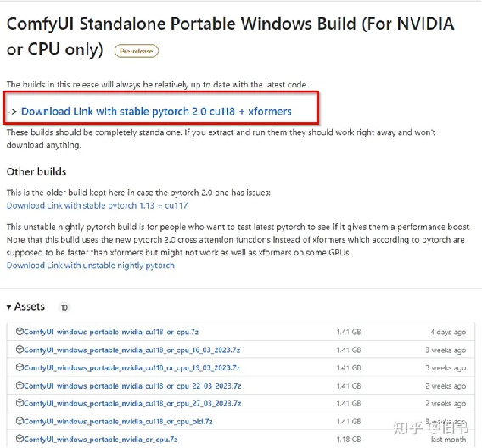The height and width of the screenshot is (448, 482).
Task: Open the unstable nightly pytorch download link
Action: pyautogui.click(x=90, y=266)
